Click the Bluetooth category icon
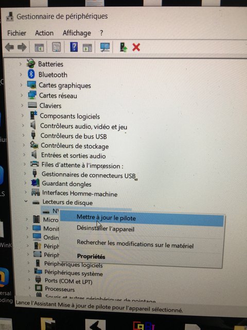Viewport: 247px width, 330px height. [x=31, y=74]
